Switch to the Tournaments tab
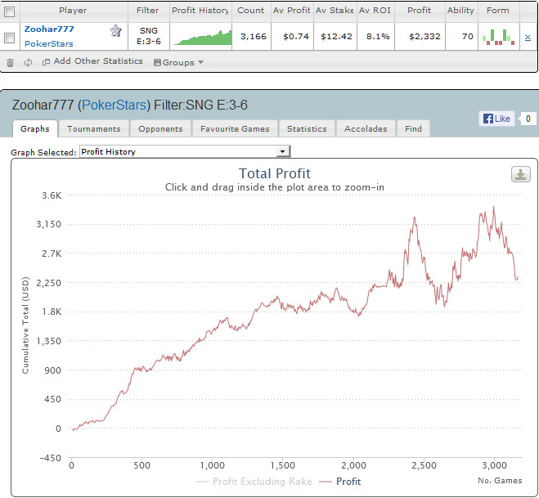The width and height of the screenshot is (539, 498). [93, 128]
